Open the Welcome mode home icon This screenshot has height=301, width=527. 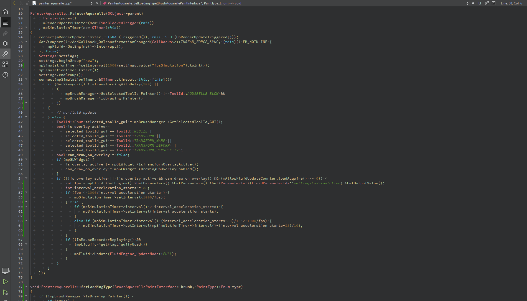[5, 12]
